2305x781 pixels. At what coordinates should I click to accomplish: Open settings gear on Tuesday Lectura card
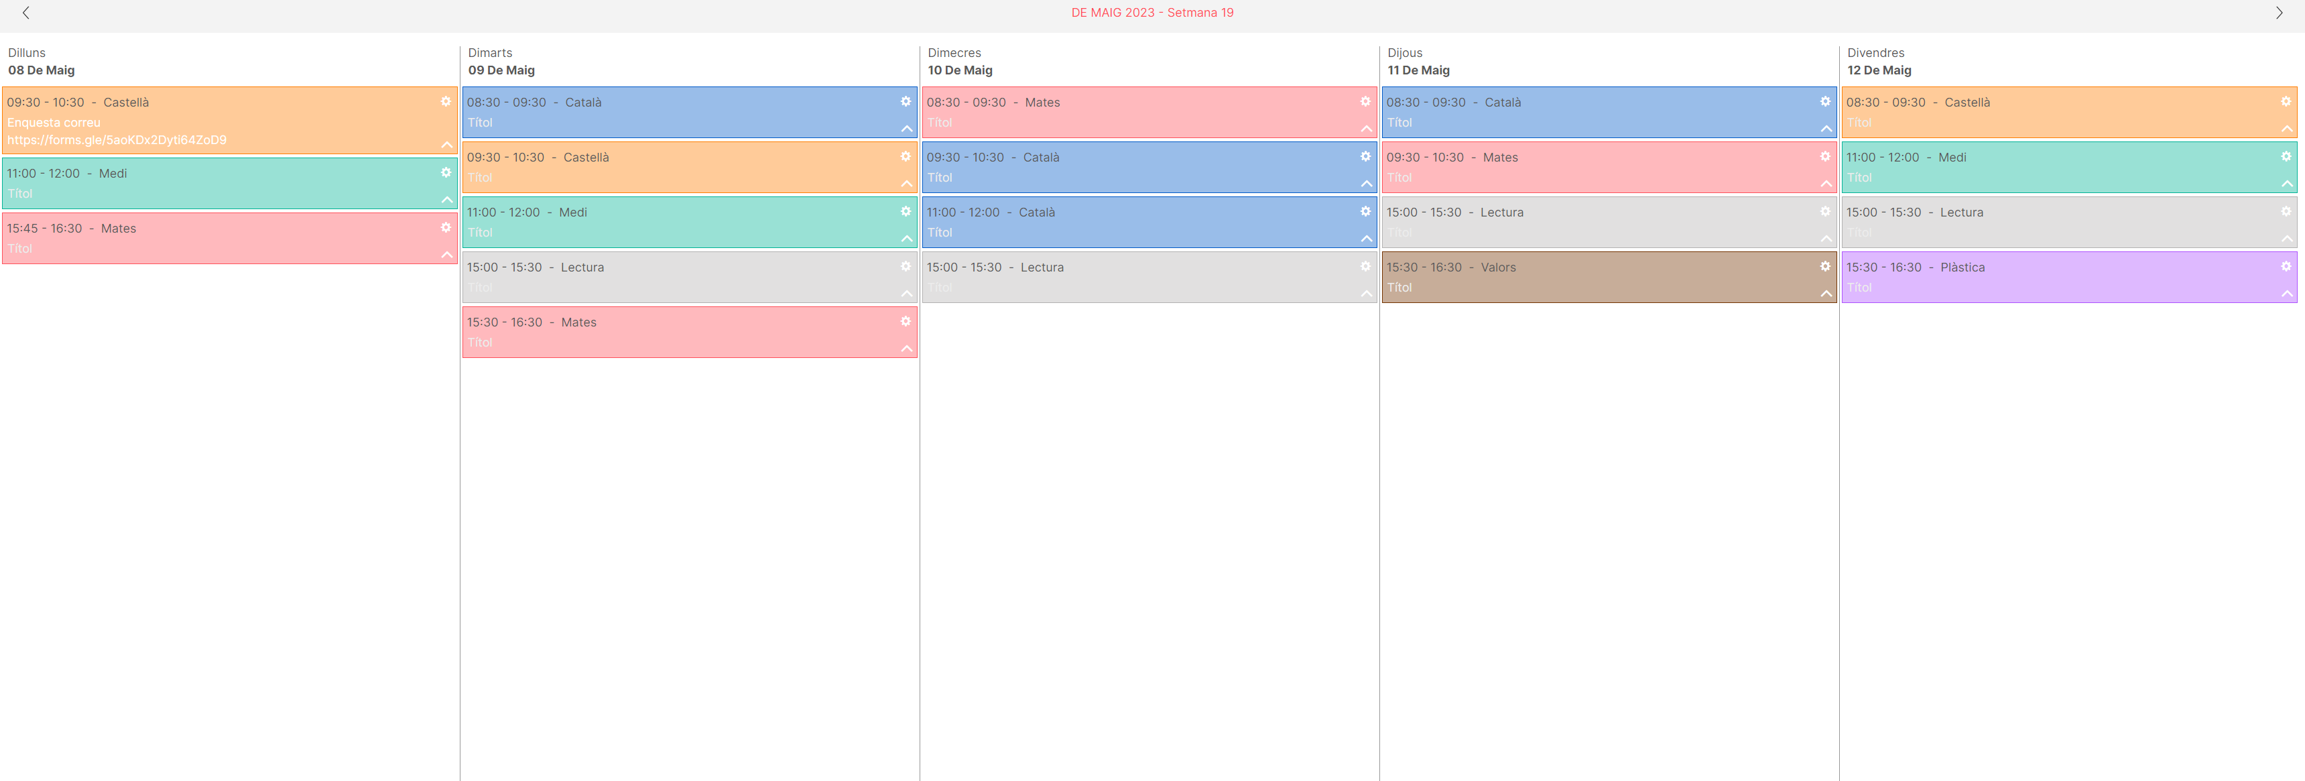tap(906, 265)
